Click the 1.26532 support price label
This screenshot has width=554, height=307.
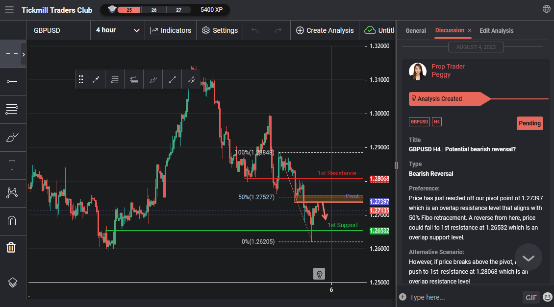(x=379, y=231)
